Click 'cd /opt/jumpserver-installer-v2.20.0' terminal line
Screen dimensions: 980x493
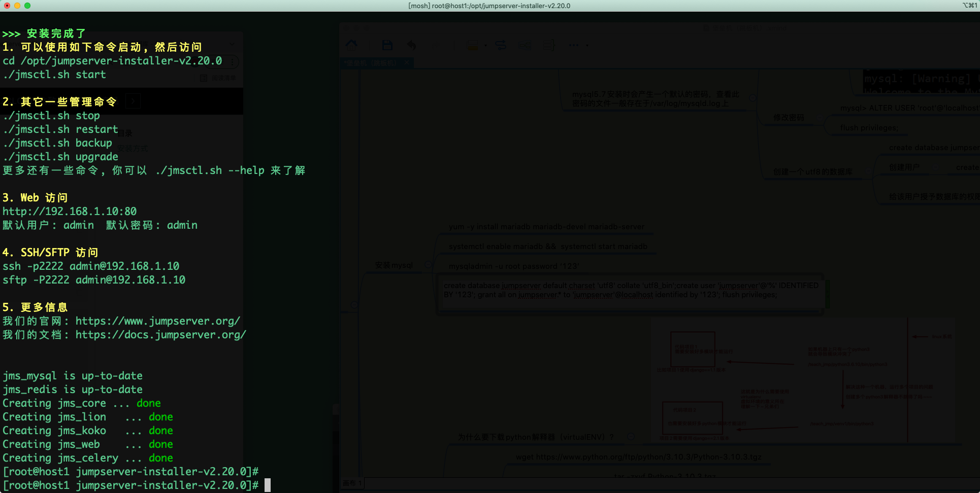(x=112, y=61)
